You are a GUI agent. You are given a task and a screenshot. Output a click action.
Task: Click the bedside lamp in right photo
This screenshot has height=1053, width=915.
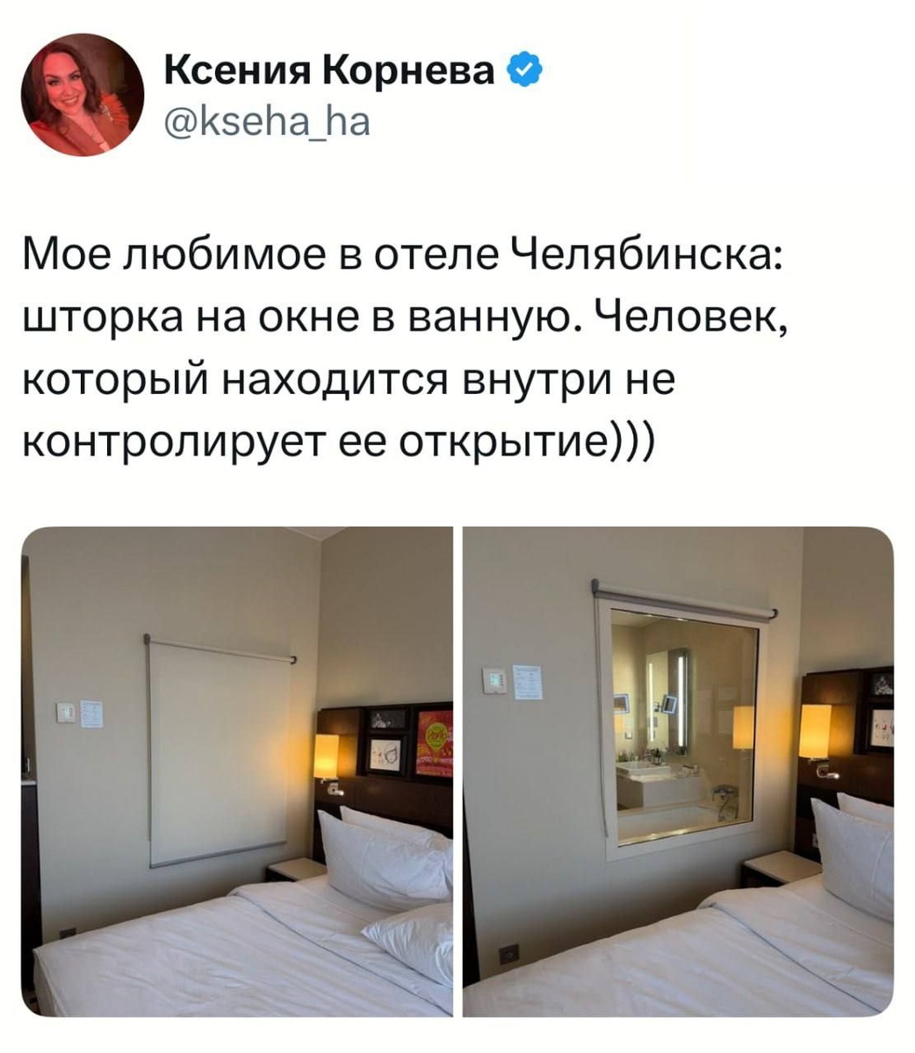[x=815, y=732]
